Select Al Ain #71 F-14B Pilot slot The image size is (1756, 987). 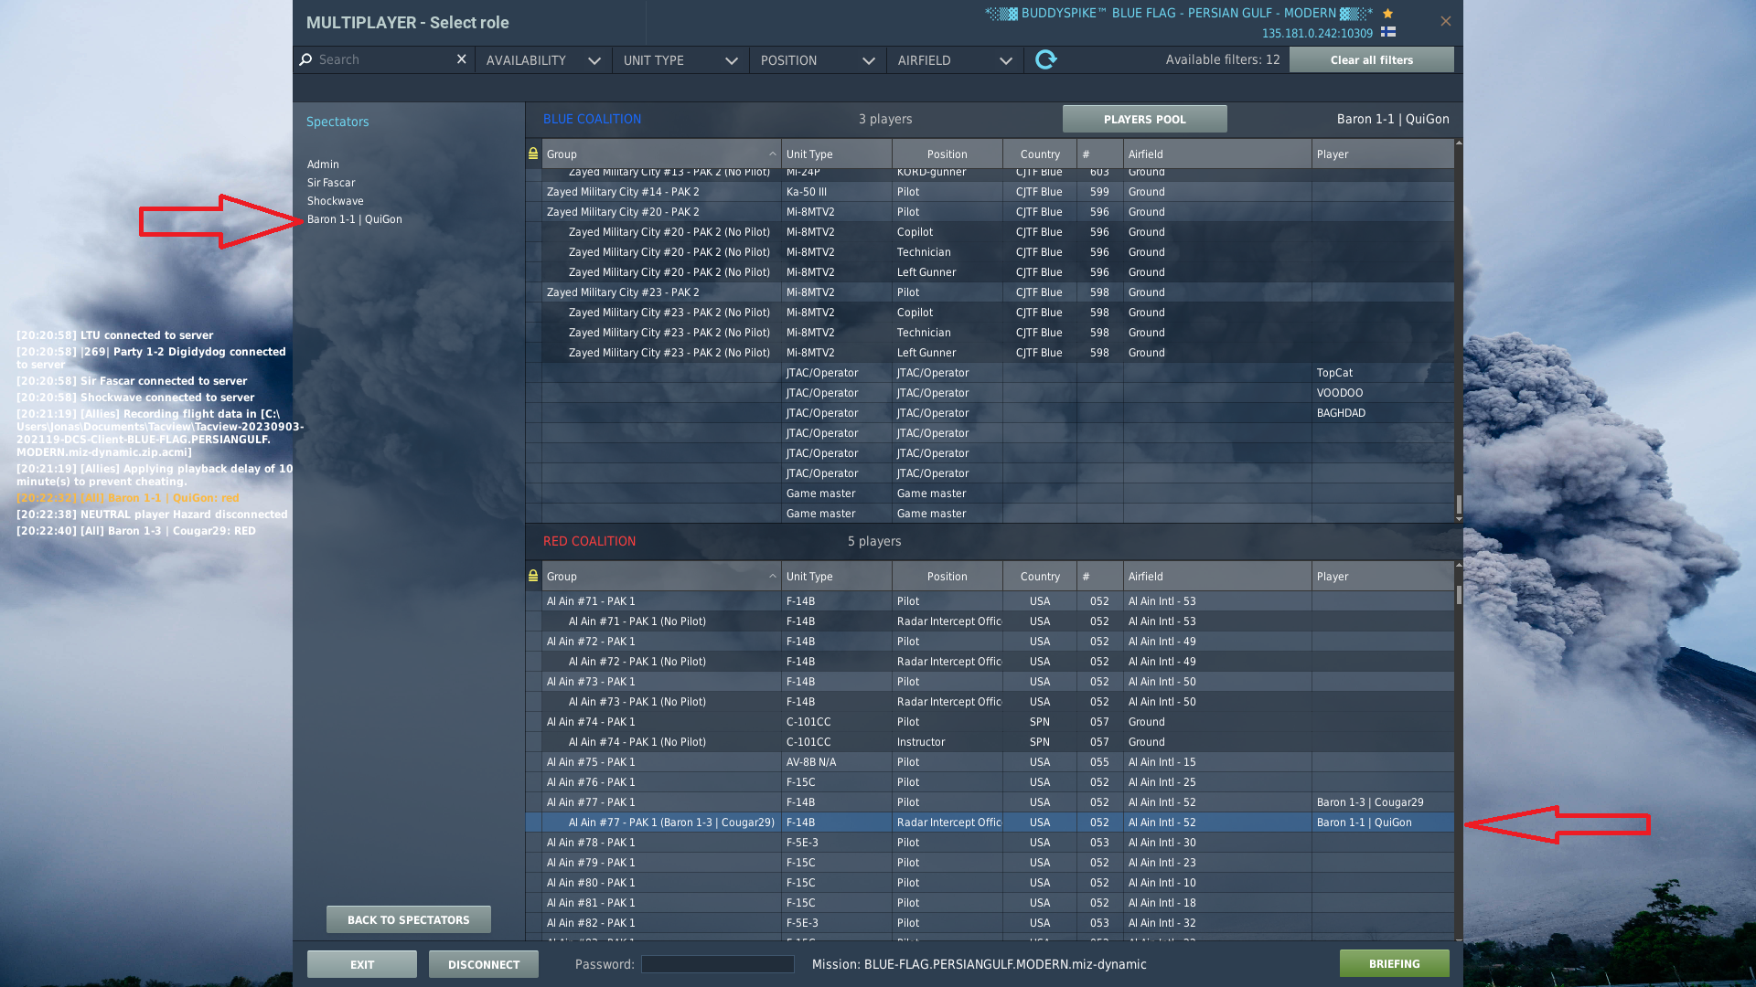coord(990,601)
